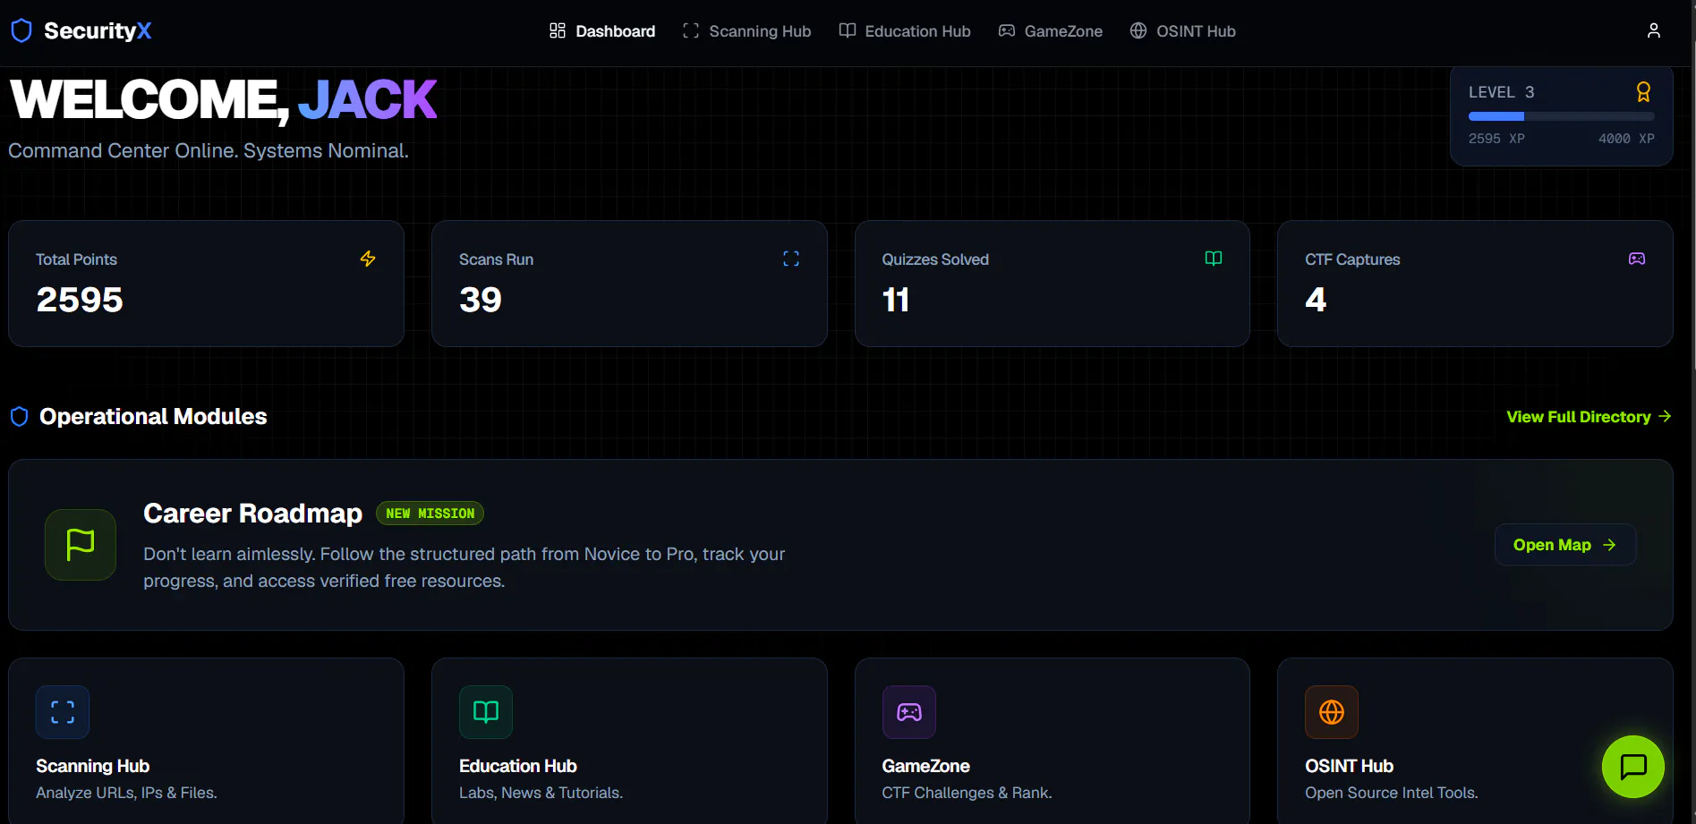
Task: Click the SecurityX brand name
Action: (x=98, y=30)
